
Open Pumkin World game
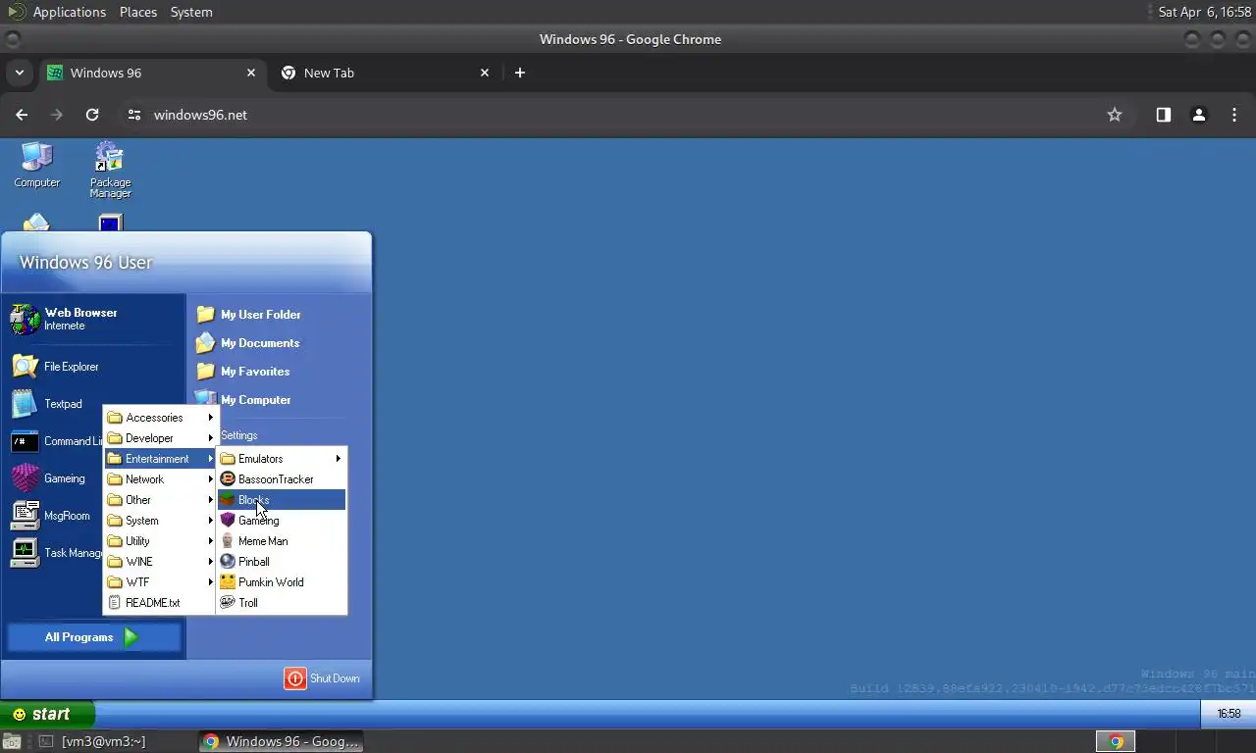(x=282, y=582)
